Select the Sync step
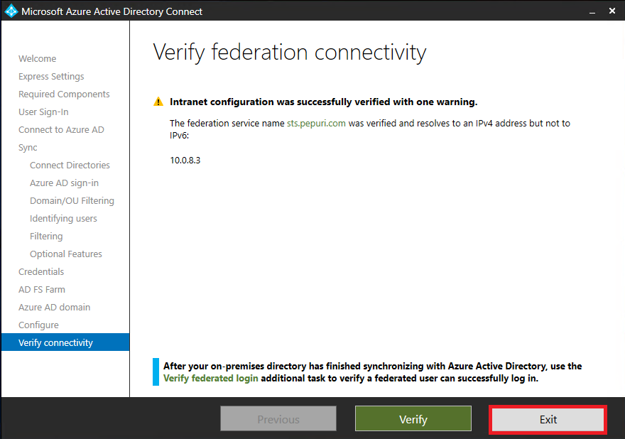 [x=28, y=148]
